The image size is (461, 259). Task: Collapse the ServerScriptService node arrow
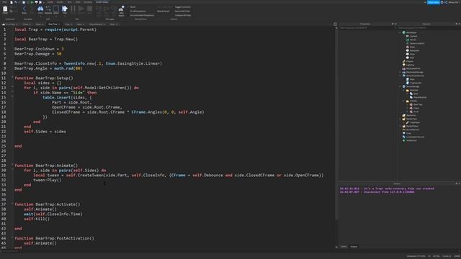pyautogui.click(x=400, y=76)
